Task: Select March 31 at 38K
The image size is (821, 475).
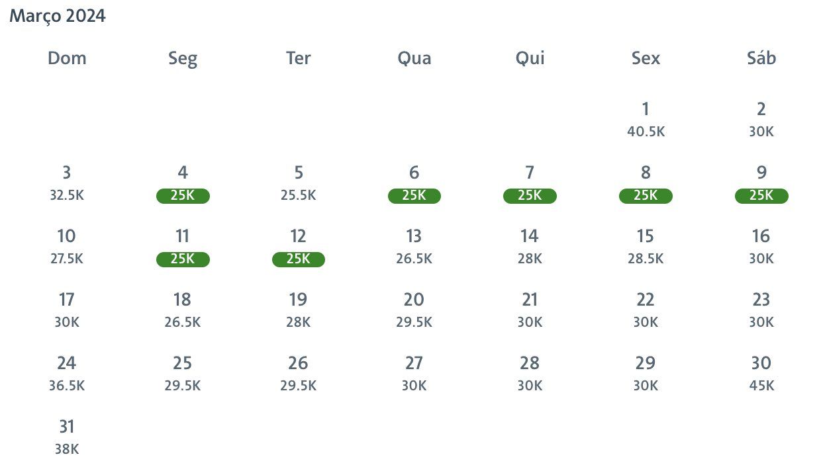Action: 67,437
